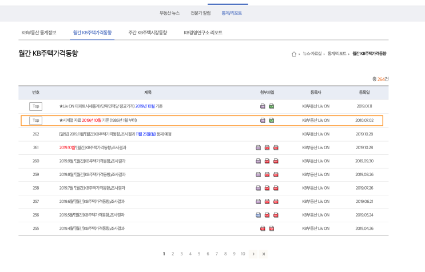Click the 등록일 column header
This screenshot has height=272, width=425.
(x=364, y=93)
